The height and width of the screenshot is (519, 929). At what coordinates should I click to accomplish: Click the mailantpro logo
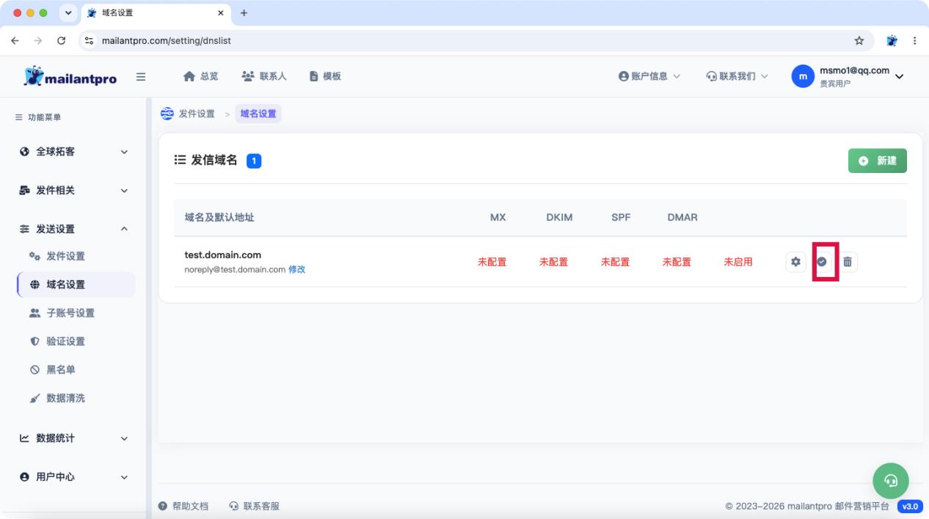[70, 76]
